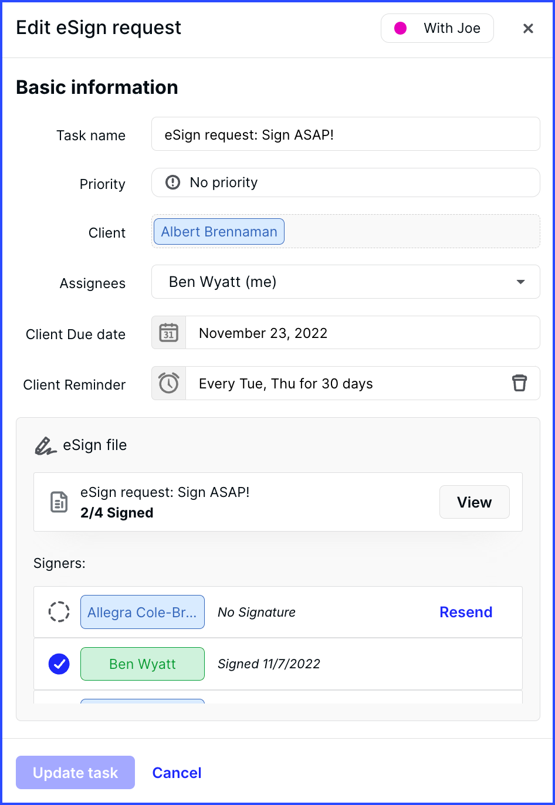Click the alarm clock icon for Client Reminder
Viewport: 555px width, 805px height.
pos(169,383)
